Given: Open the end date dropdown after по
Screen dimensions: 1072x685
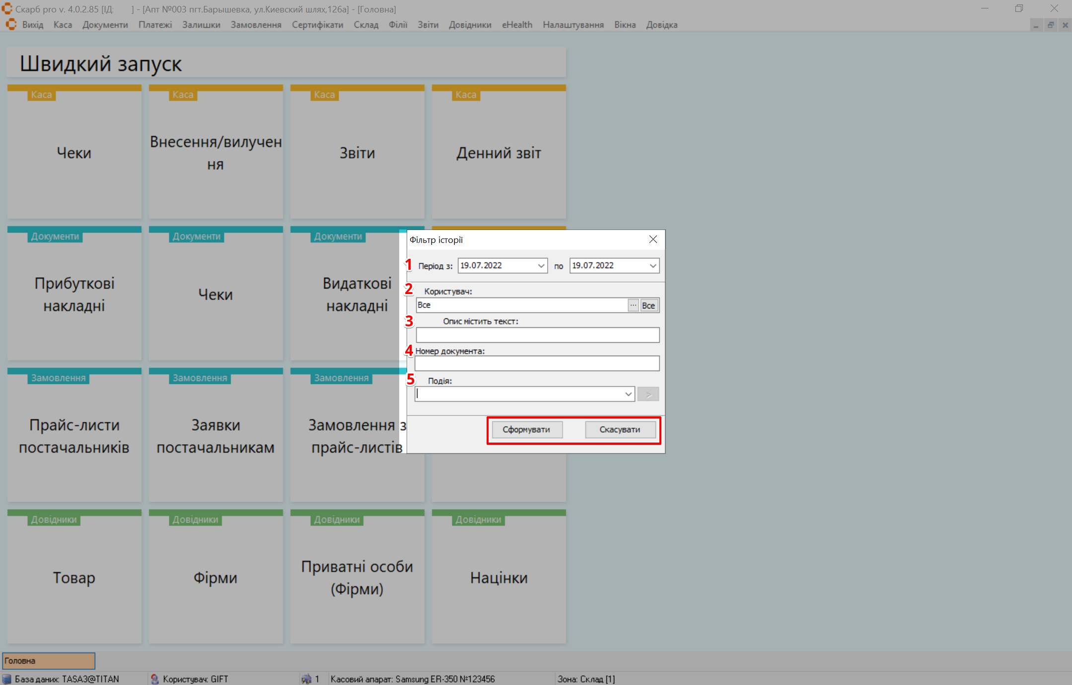Looking at the screenshot, I should 652,266.
